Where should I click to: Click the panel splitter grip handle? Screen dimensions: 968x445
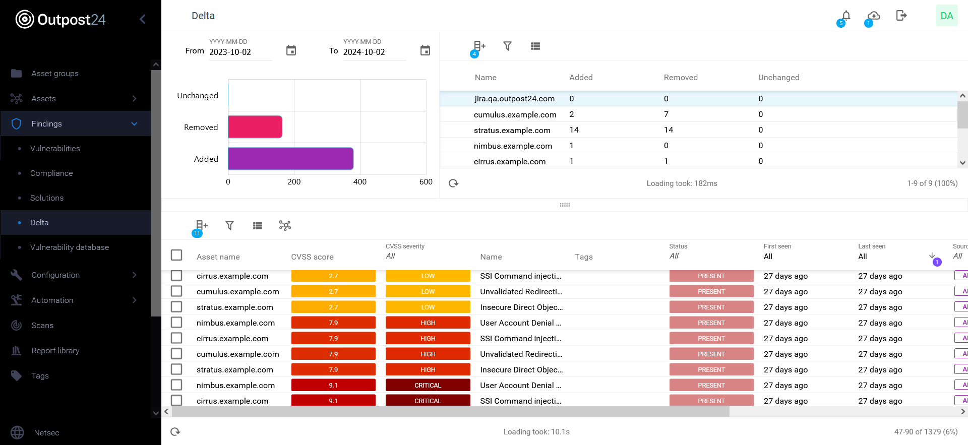click(x=565, y=205)
